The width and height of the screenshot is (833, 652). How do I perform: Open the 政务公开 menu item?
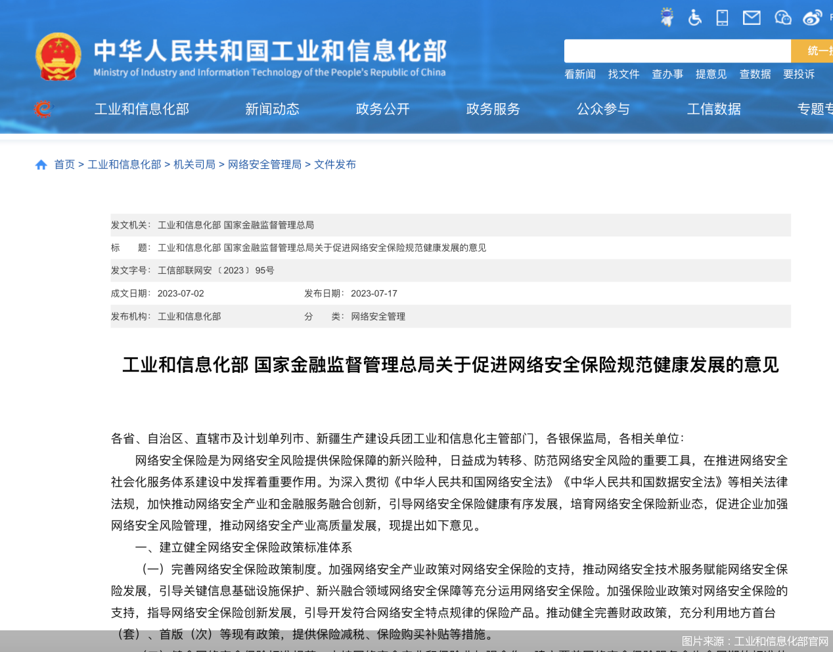coord(382,109)
